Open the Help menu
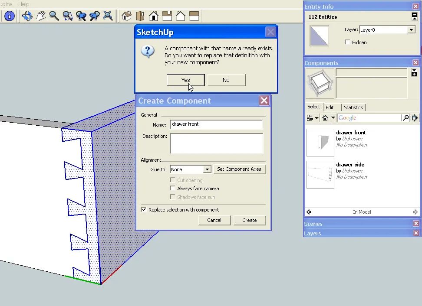The image size is (422, 306). (x=24, y=4)
